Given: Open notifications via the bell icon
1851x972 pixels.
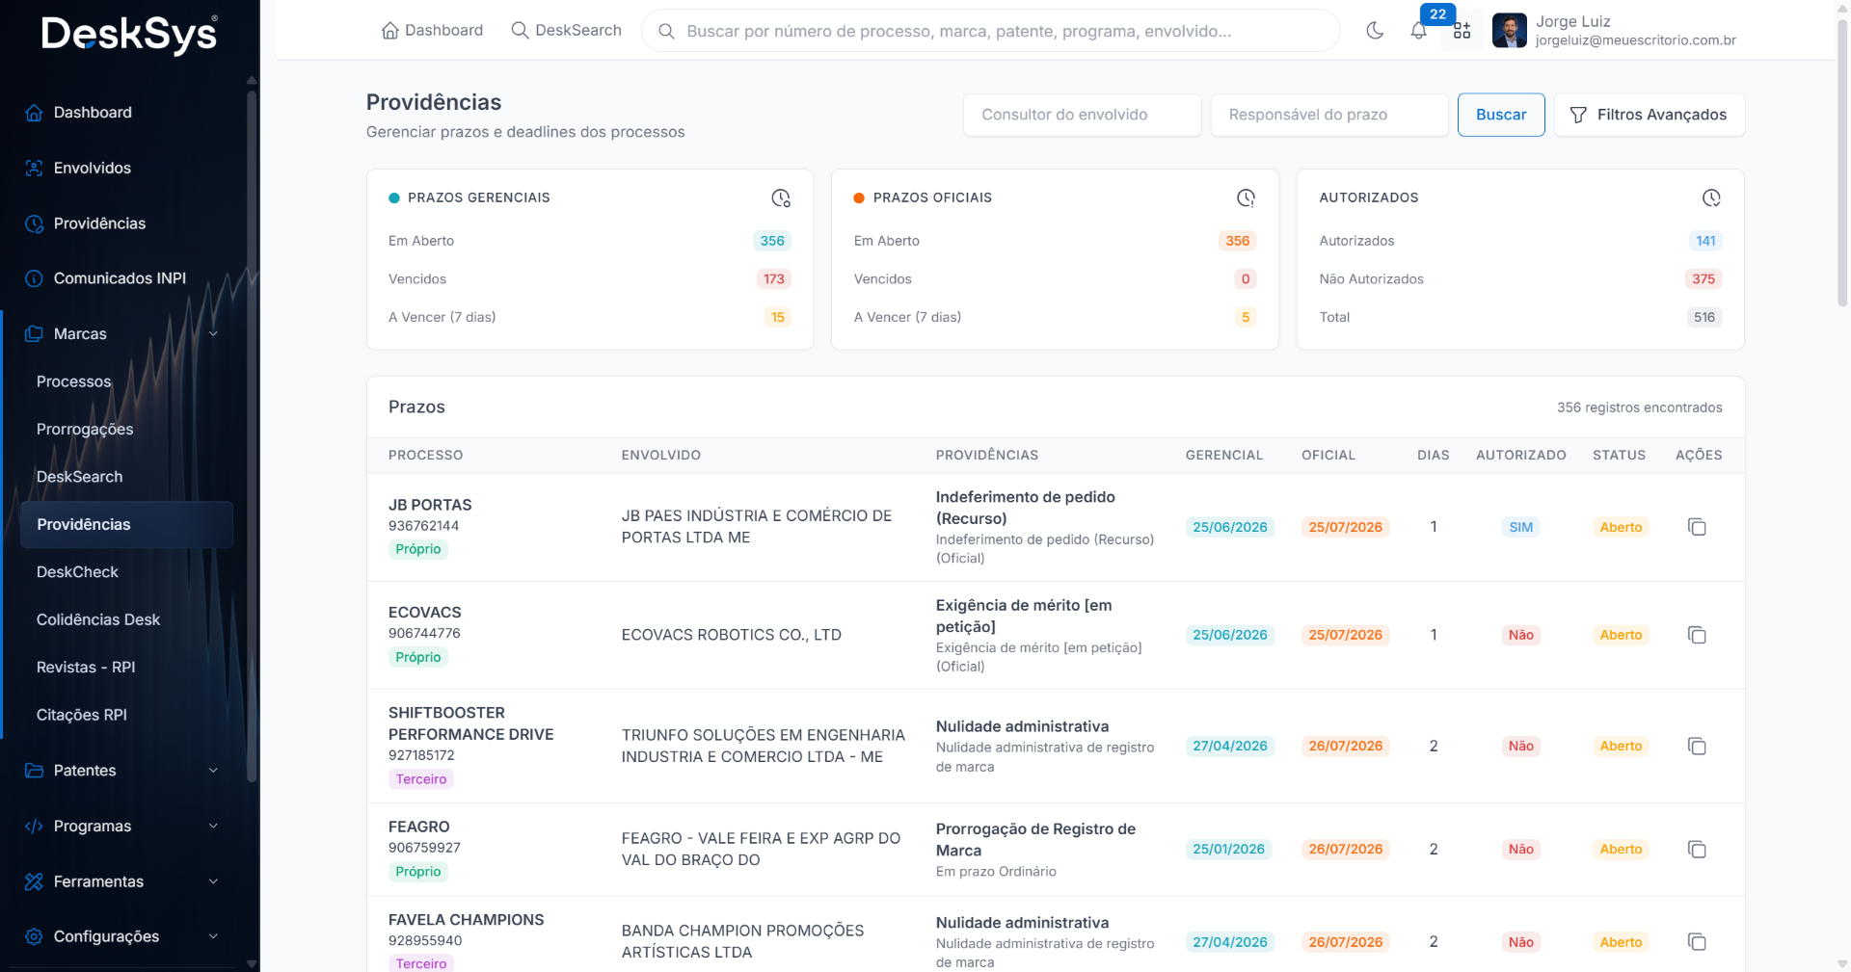Looking at the screenshot, I should (x=1418, y=31).
